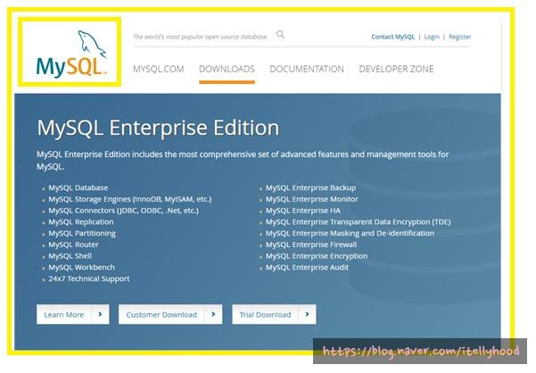Screen dimensions: 536x373
Task: Click the arrow on Customer Download button
Action: tap(213, 314)
